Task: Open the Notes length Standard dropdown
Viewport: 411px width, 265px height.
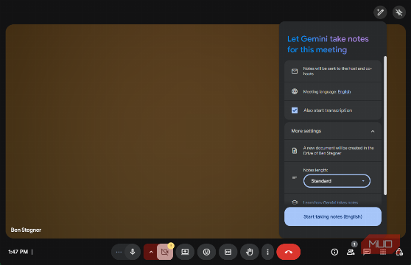Action: click(337, 181)
